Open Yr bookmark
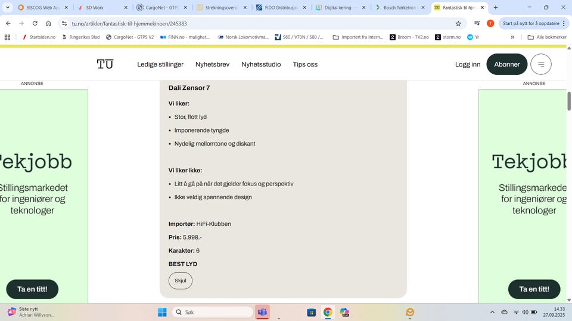 [473, 37]
